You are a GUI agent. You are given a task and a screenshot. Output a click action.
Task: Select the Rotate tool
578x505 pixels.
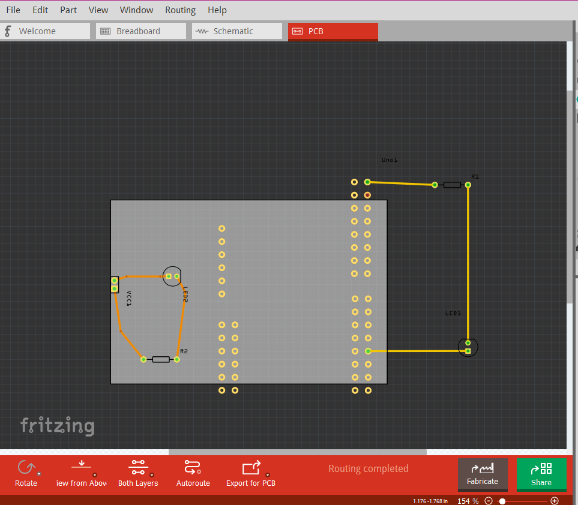coord(25,468)
